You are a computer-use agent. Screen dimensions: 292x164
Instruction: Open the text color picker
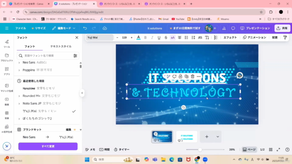(139, 37)
